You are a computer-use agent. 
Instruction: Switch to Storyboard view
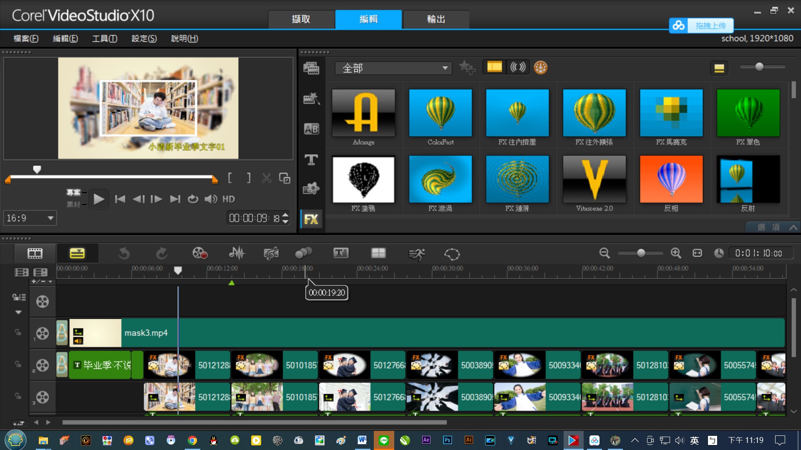coord(35,253)
